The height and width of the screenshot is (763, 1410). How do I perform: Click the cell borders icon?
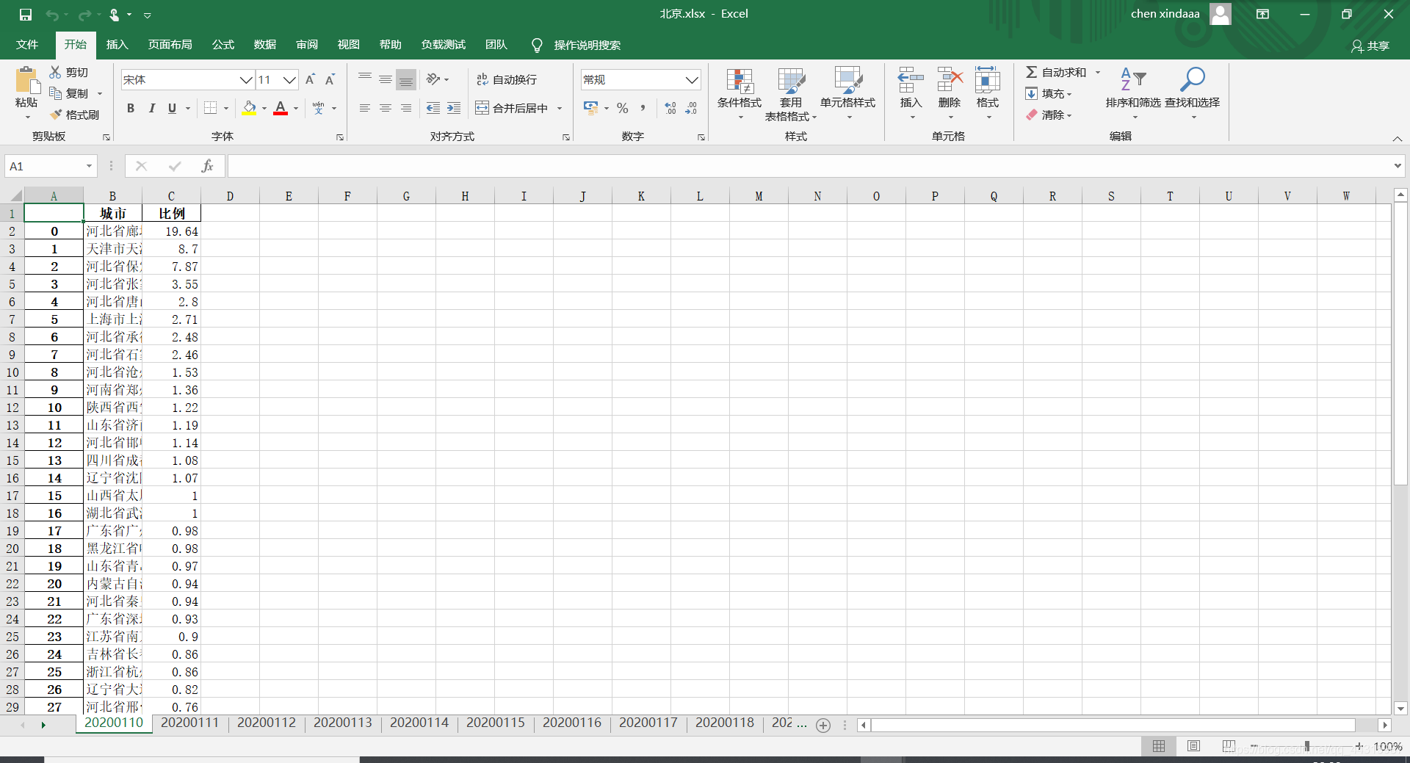pos(211,108)
